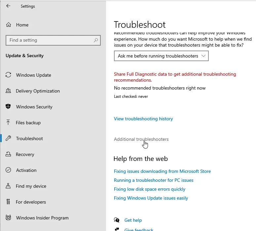Open Find my device settings

(x=31, y=186)
